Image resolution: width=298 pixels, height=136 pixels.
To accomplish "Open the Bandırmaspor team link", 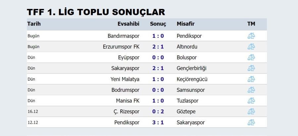I will [124, 36].
